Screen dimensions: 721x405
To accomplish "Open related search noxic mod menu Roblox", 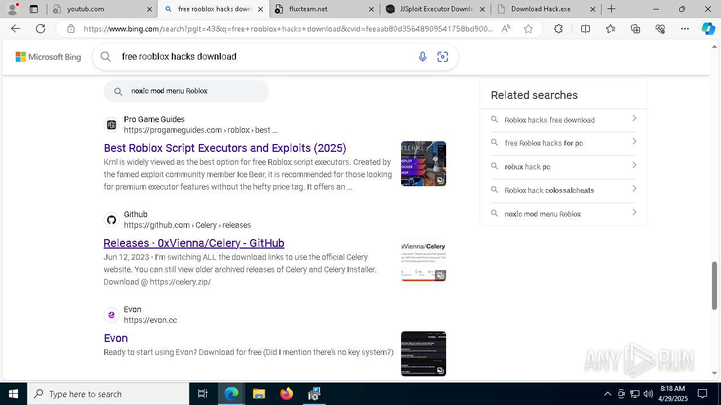I will (x=563, y=214).
